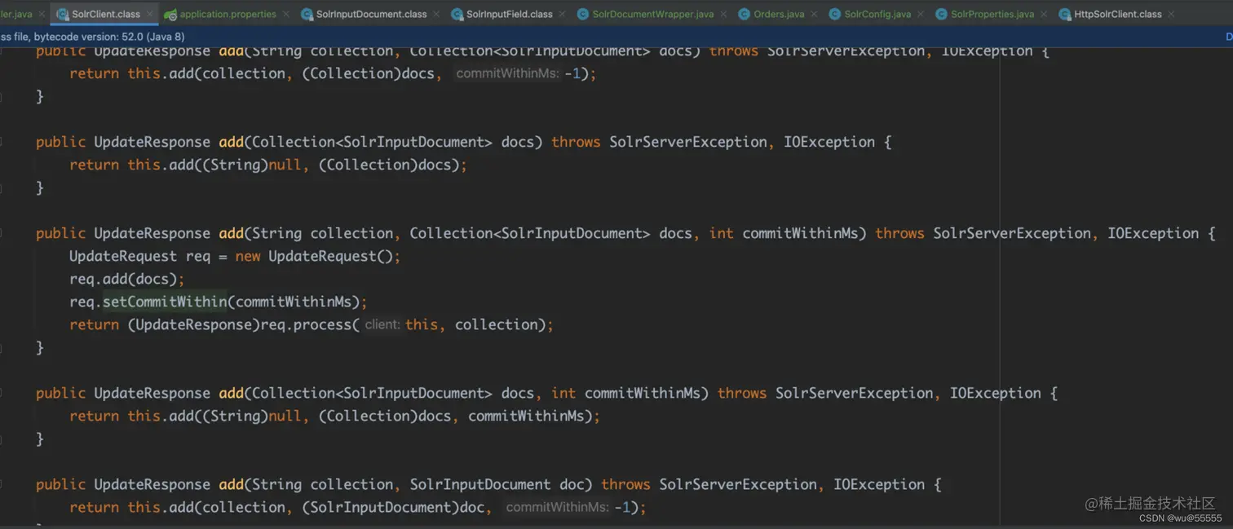
Task: Open the SolrProperties.java tab
Action: click(x=992, y=14)
